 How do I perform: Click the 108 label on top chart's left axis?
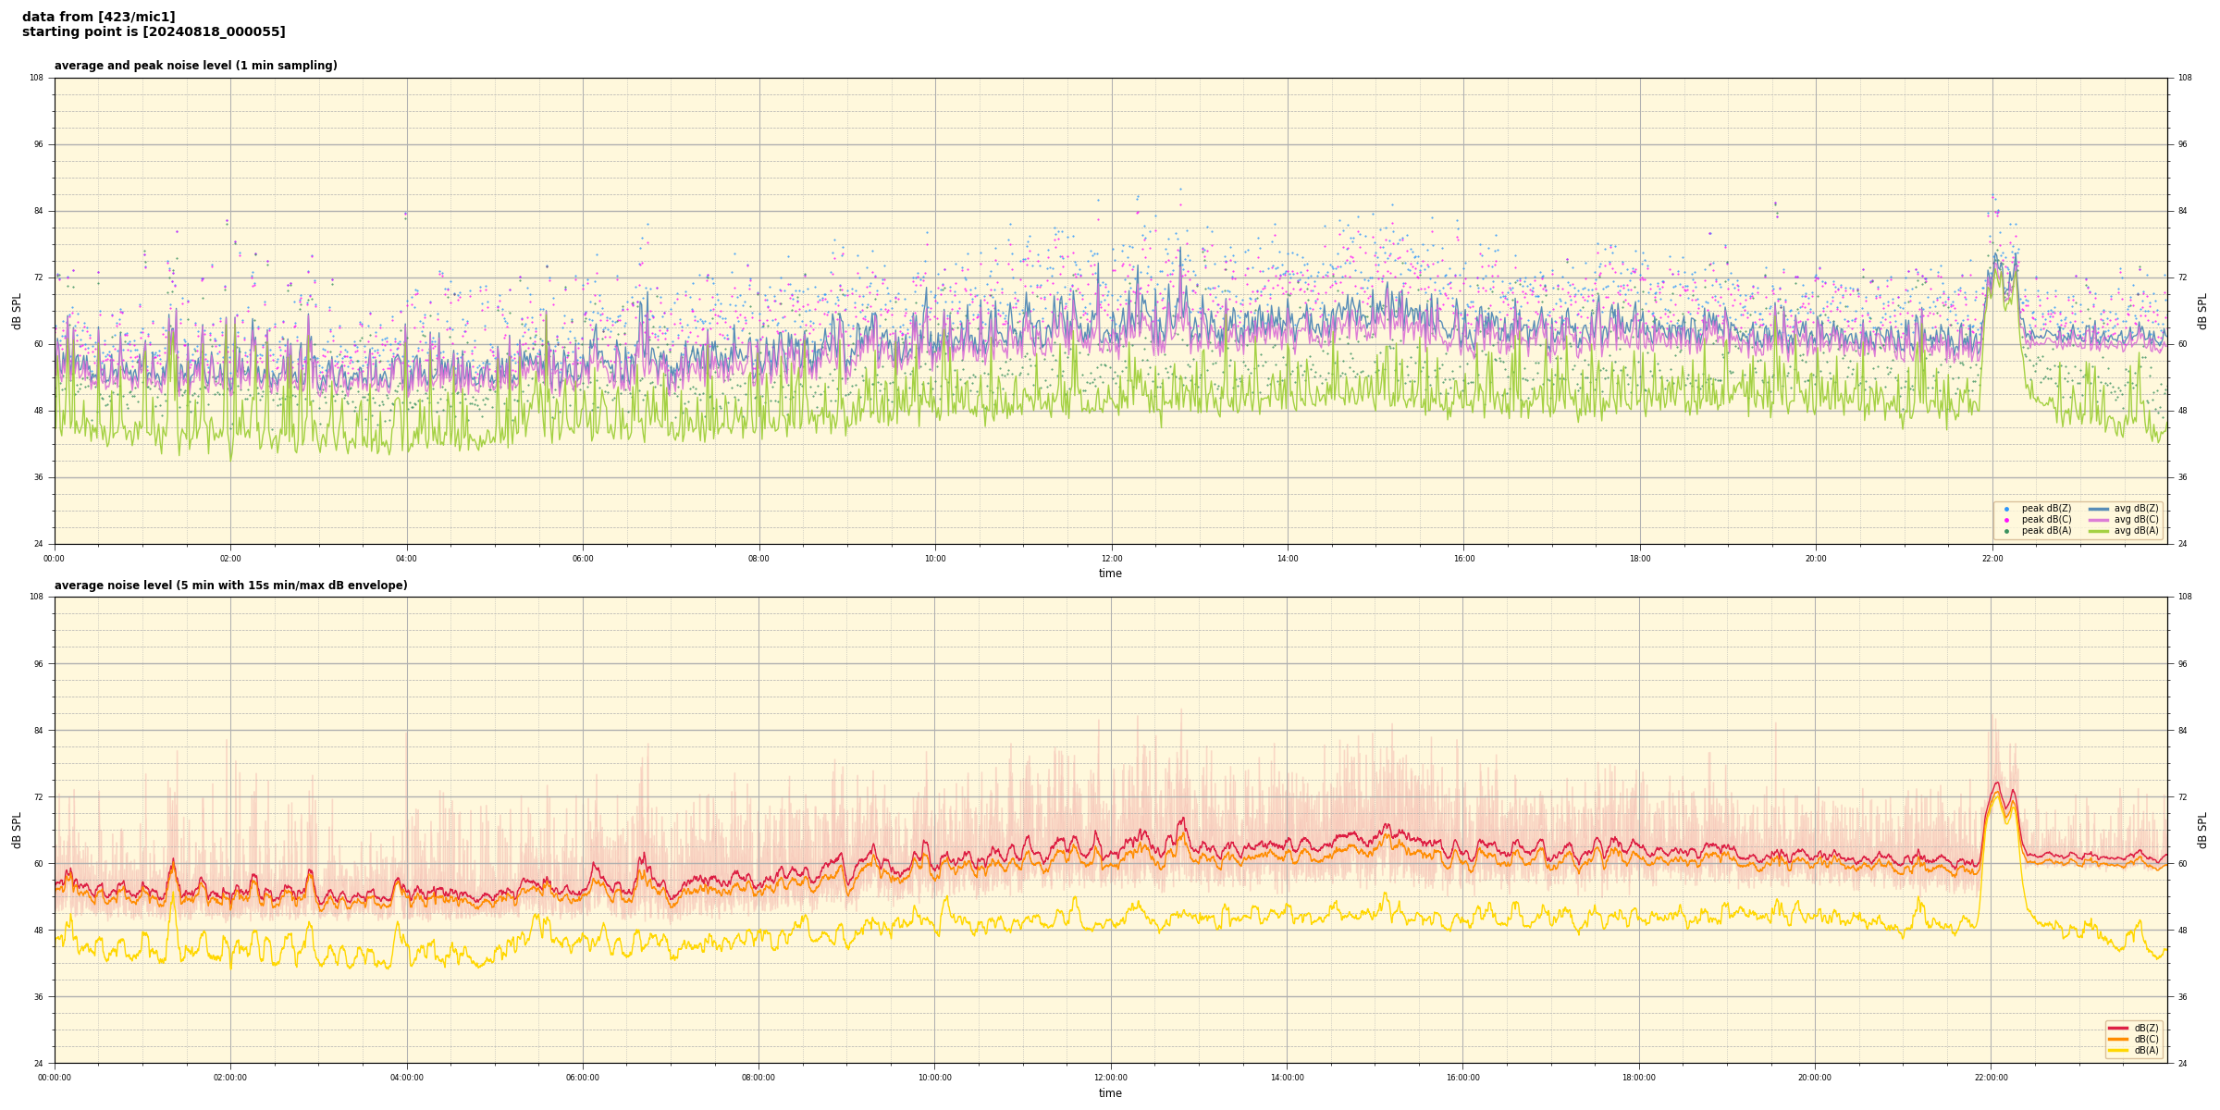click(37, 78)
